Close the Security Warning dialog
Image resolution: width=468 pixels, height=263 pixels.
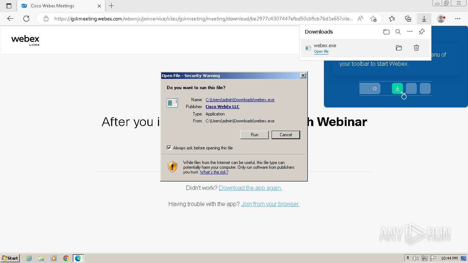tap(303, 76)
